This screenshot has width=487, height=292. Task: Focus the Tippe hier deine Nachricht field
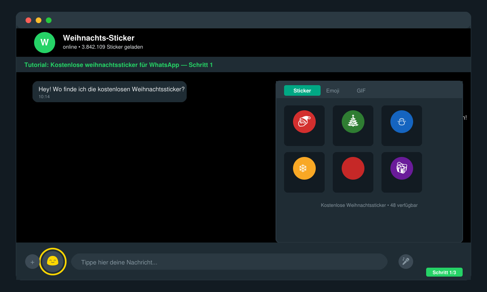(x=229, y=262)
